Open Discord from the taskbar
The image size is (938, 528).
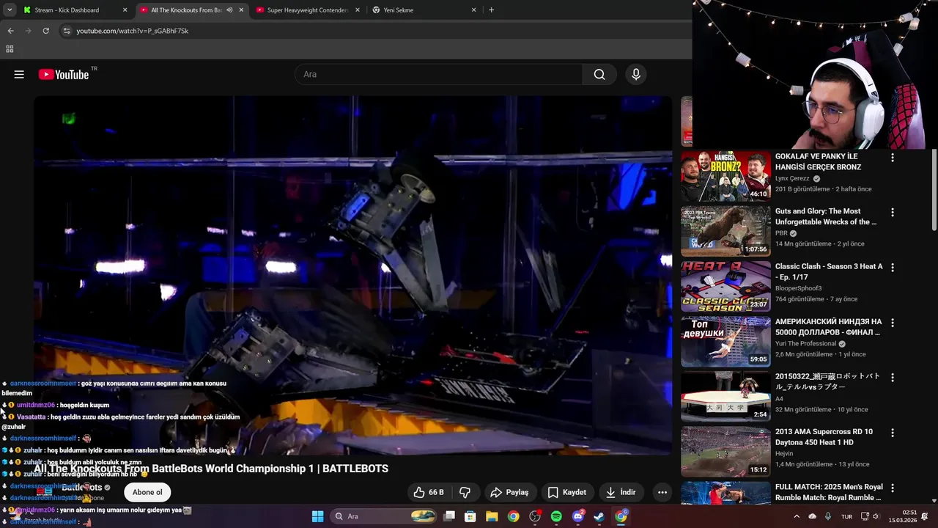[x=577, y=516]
